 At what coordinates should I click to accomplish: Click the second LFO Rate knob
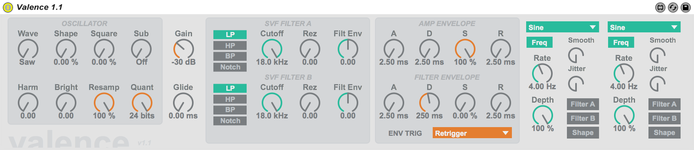point(624,73)
